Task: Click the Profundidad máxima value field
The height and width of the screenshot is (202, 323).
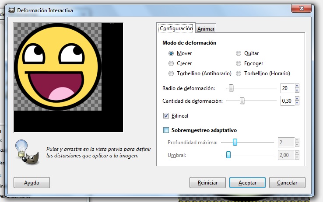Action: pos(286,142)
